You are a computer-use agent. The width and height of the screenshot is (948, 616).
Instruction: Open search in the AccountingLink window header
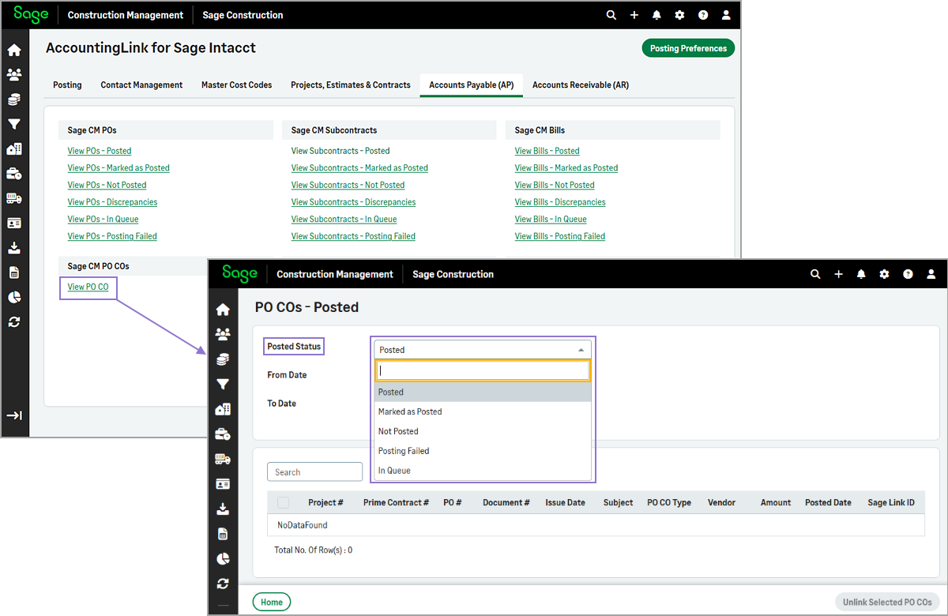point(611,15)
